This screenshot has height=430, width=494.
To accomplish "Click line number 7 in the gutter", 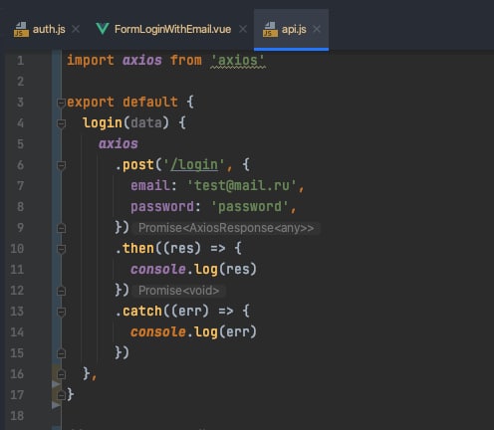I will (x=20, y=186).
